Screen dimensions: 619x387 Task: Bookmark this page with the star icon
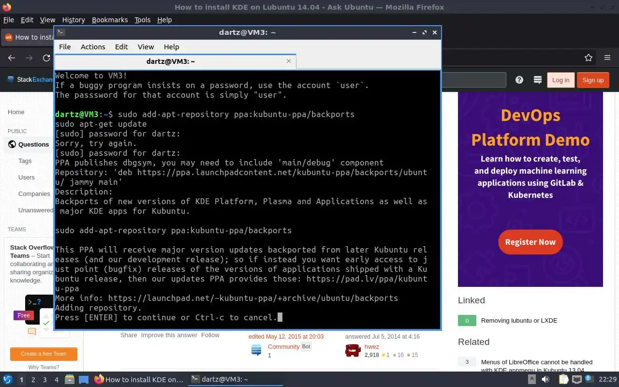[589, 58]
